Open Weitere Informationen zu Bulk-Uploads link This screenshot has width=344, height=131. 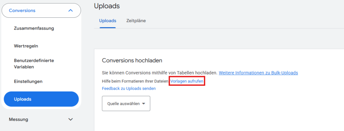click(258, 73)
